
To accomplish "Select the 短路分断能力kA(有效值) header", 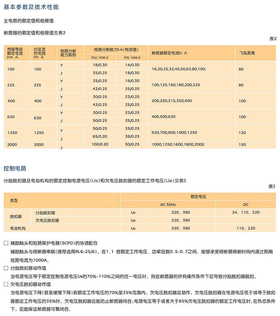I will (x=116, y=50).
